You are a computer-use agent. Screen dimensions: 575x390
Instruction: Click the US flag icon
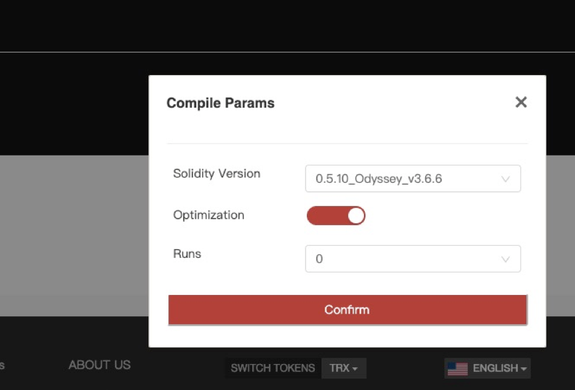tap(457, 368)
